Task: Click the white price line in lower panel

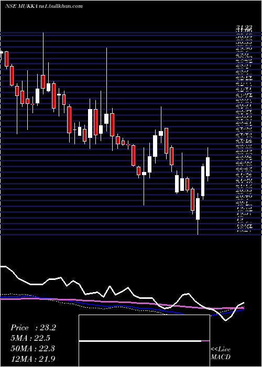Action: (122, 293)
